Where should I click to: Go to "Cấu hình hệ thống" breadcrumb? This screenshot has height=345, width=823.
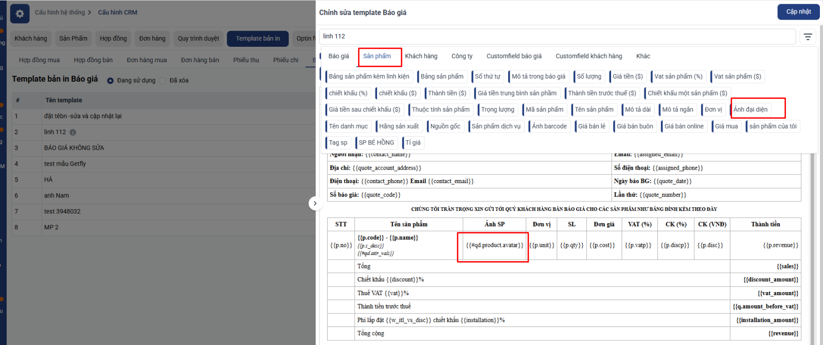coord(60,12)
